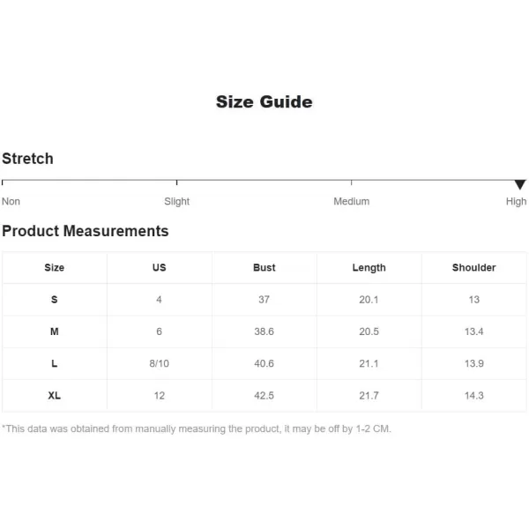Click the High stretch label
This screenshot has width=529, height=529.
[516, 201]
